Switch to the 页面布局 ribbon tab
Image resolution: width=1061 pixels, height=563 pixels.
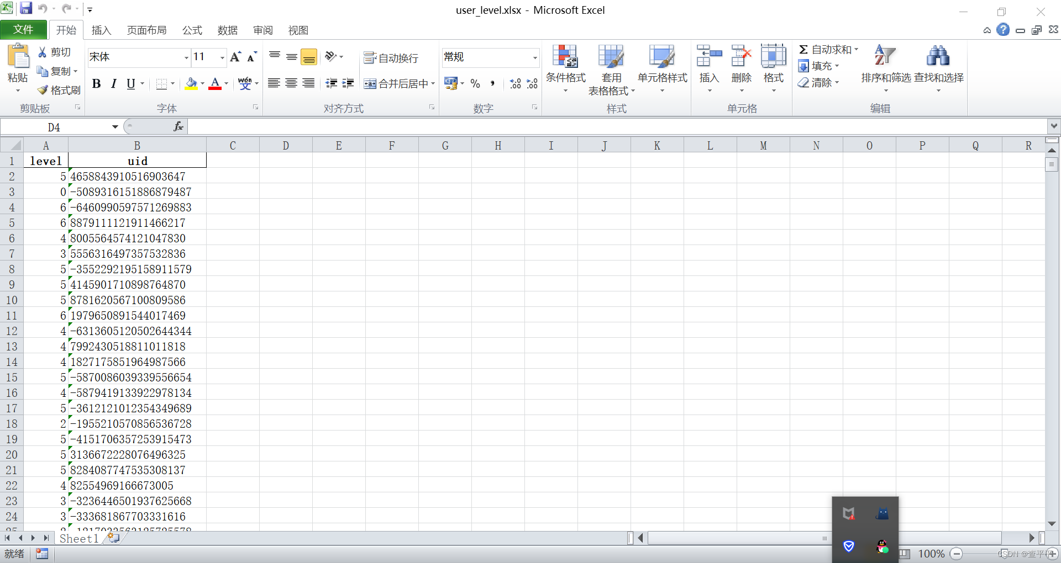point(146,30)
